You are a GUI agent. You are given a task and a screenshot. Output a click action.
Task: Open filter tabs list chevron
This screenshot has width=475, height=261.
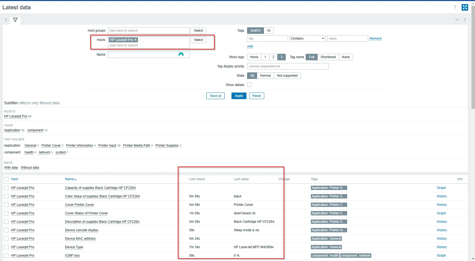click(457, 20)
